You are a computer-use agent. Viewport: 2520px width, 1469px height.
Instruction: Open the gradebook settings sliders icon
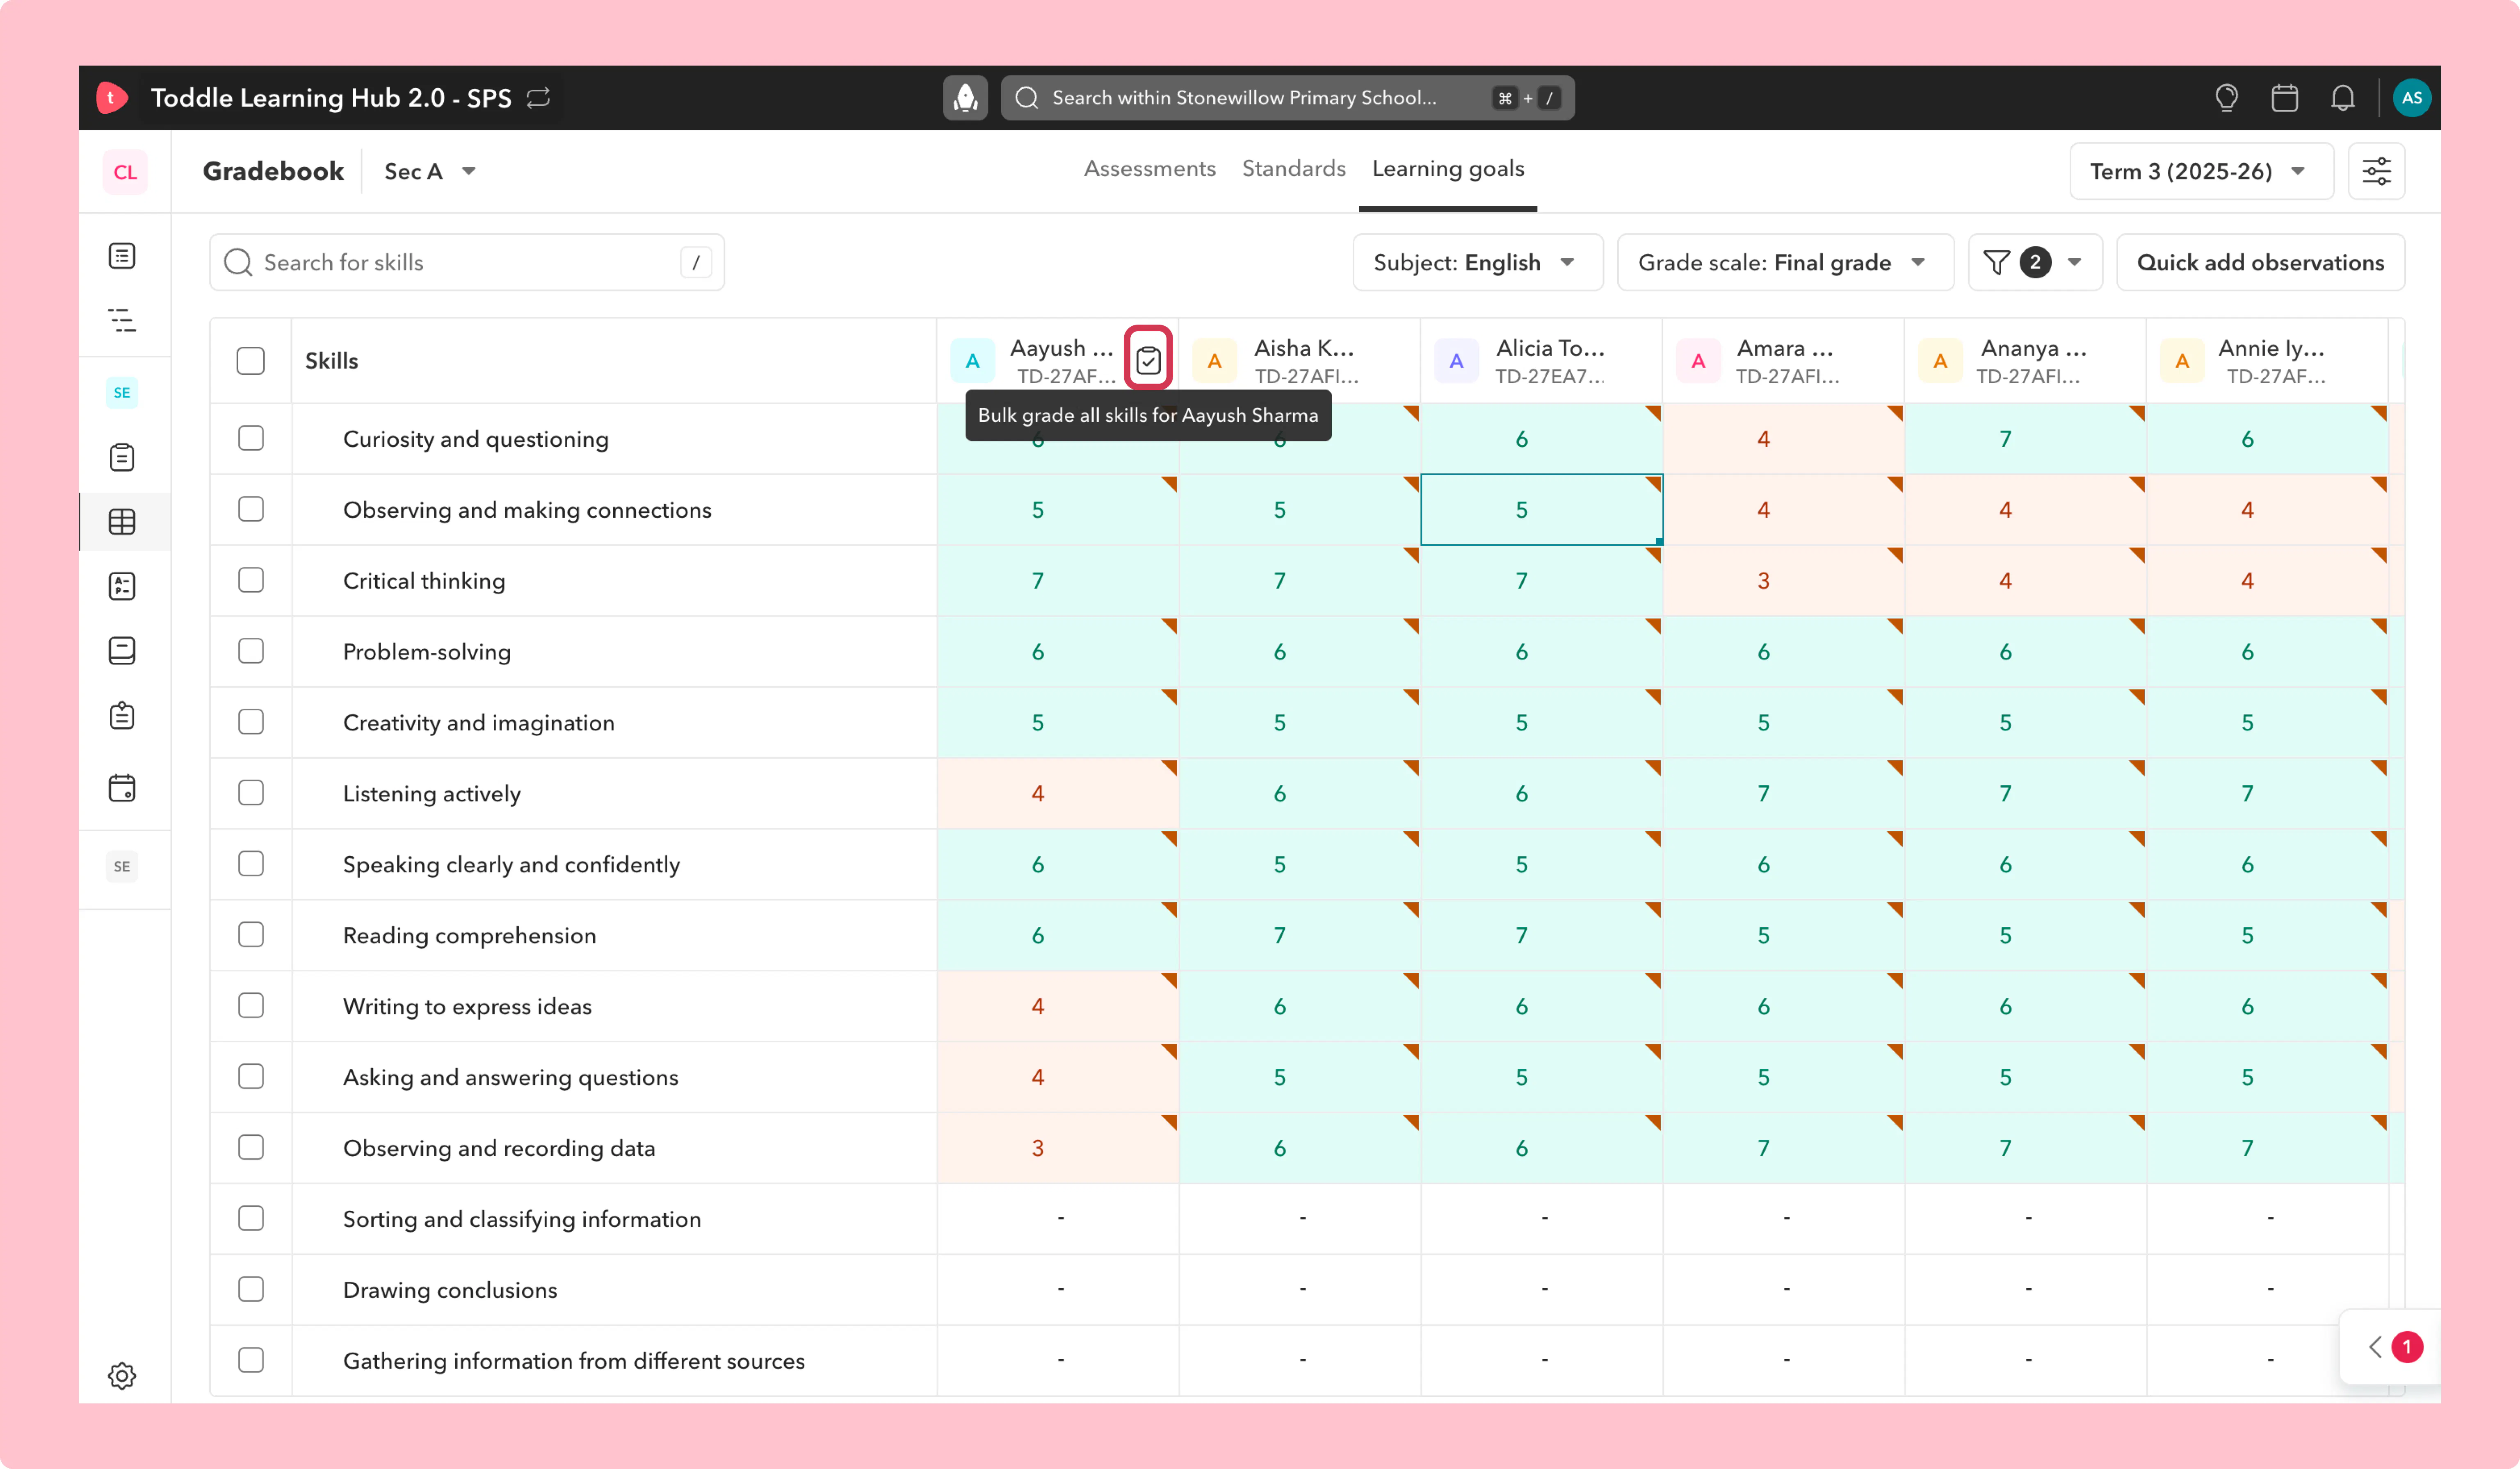2376,172
